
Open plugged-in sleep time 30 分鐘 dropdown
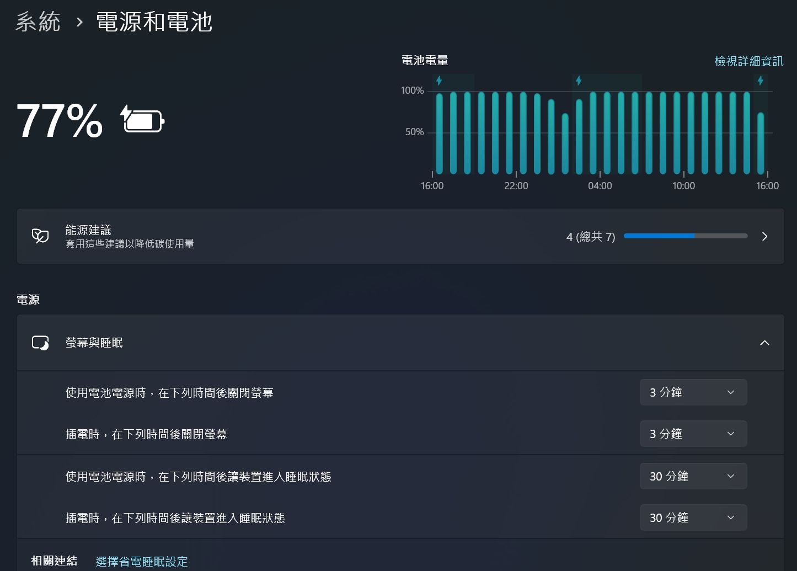coord(693,517)
